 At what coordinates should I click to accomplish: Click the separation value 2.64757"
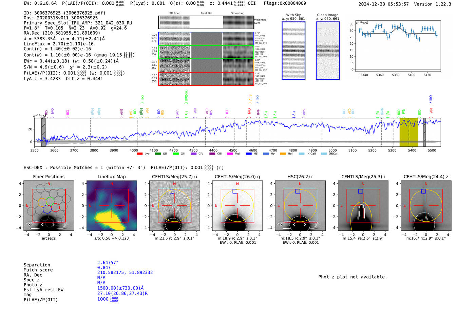pyautogui.click(x=108, y=263)
